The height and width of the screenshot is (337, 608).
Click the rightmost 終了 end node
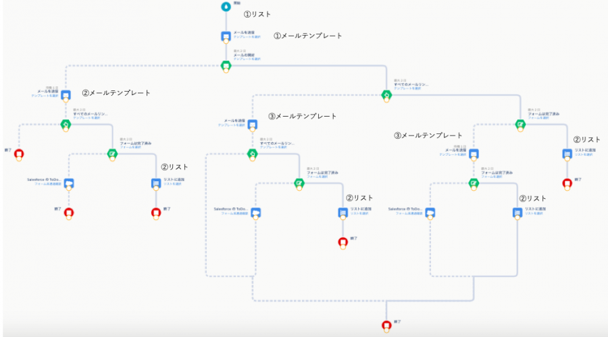click(567, 183)
